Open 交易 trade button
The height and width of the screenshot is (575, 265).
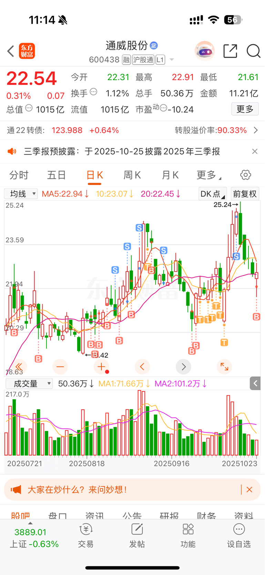(86, 536)
